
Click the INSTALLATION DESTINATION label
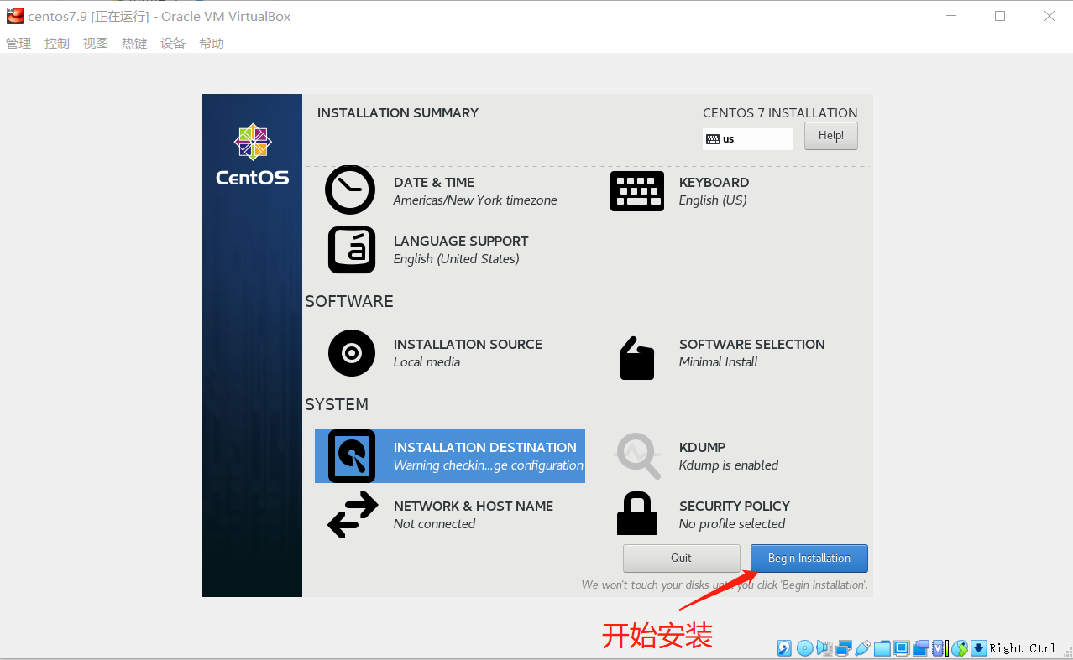click(485, 448)
